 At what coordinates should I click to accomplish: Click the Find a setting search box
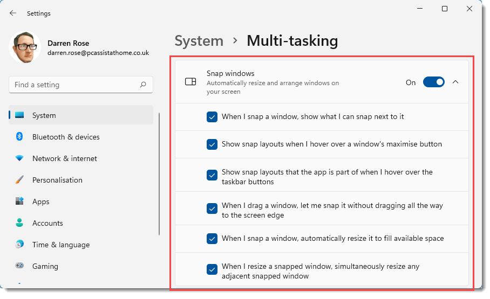tap(81, 85)
